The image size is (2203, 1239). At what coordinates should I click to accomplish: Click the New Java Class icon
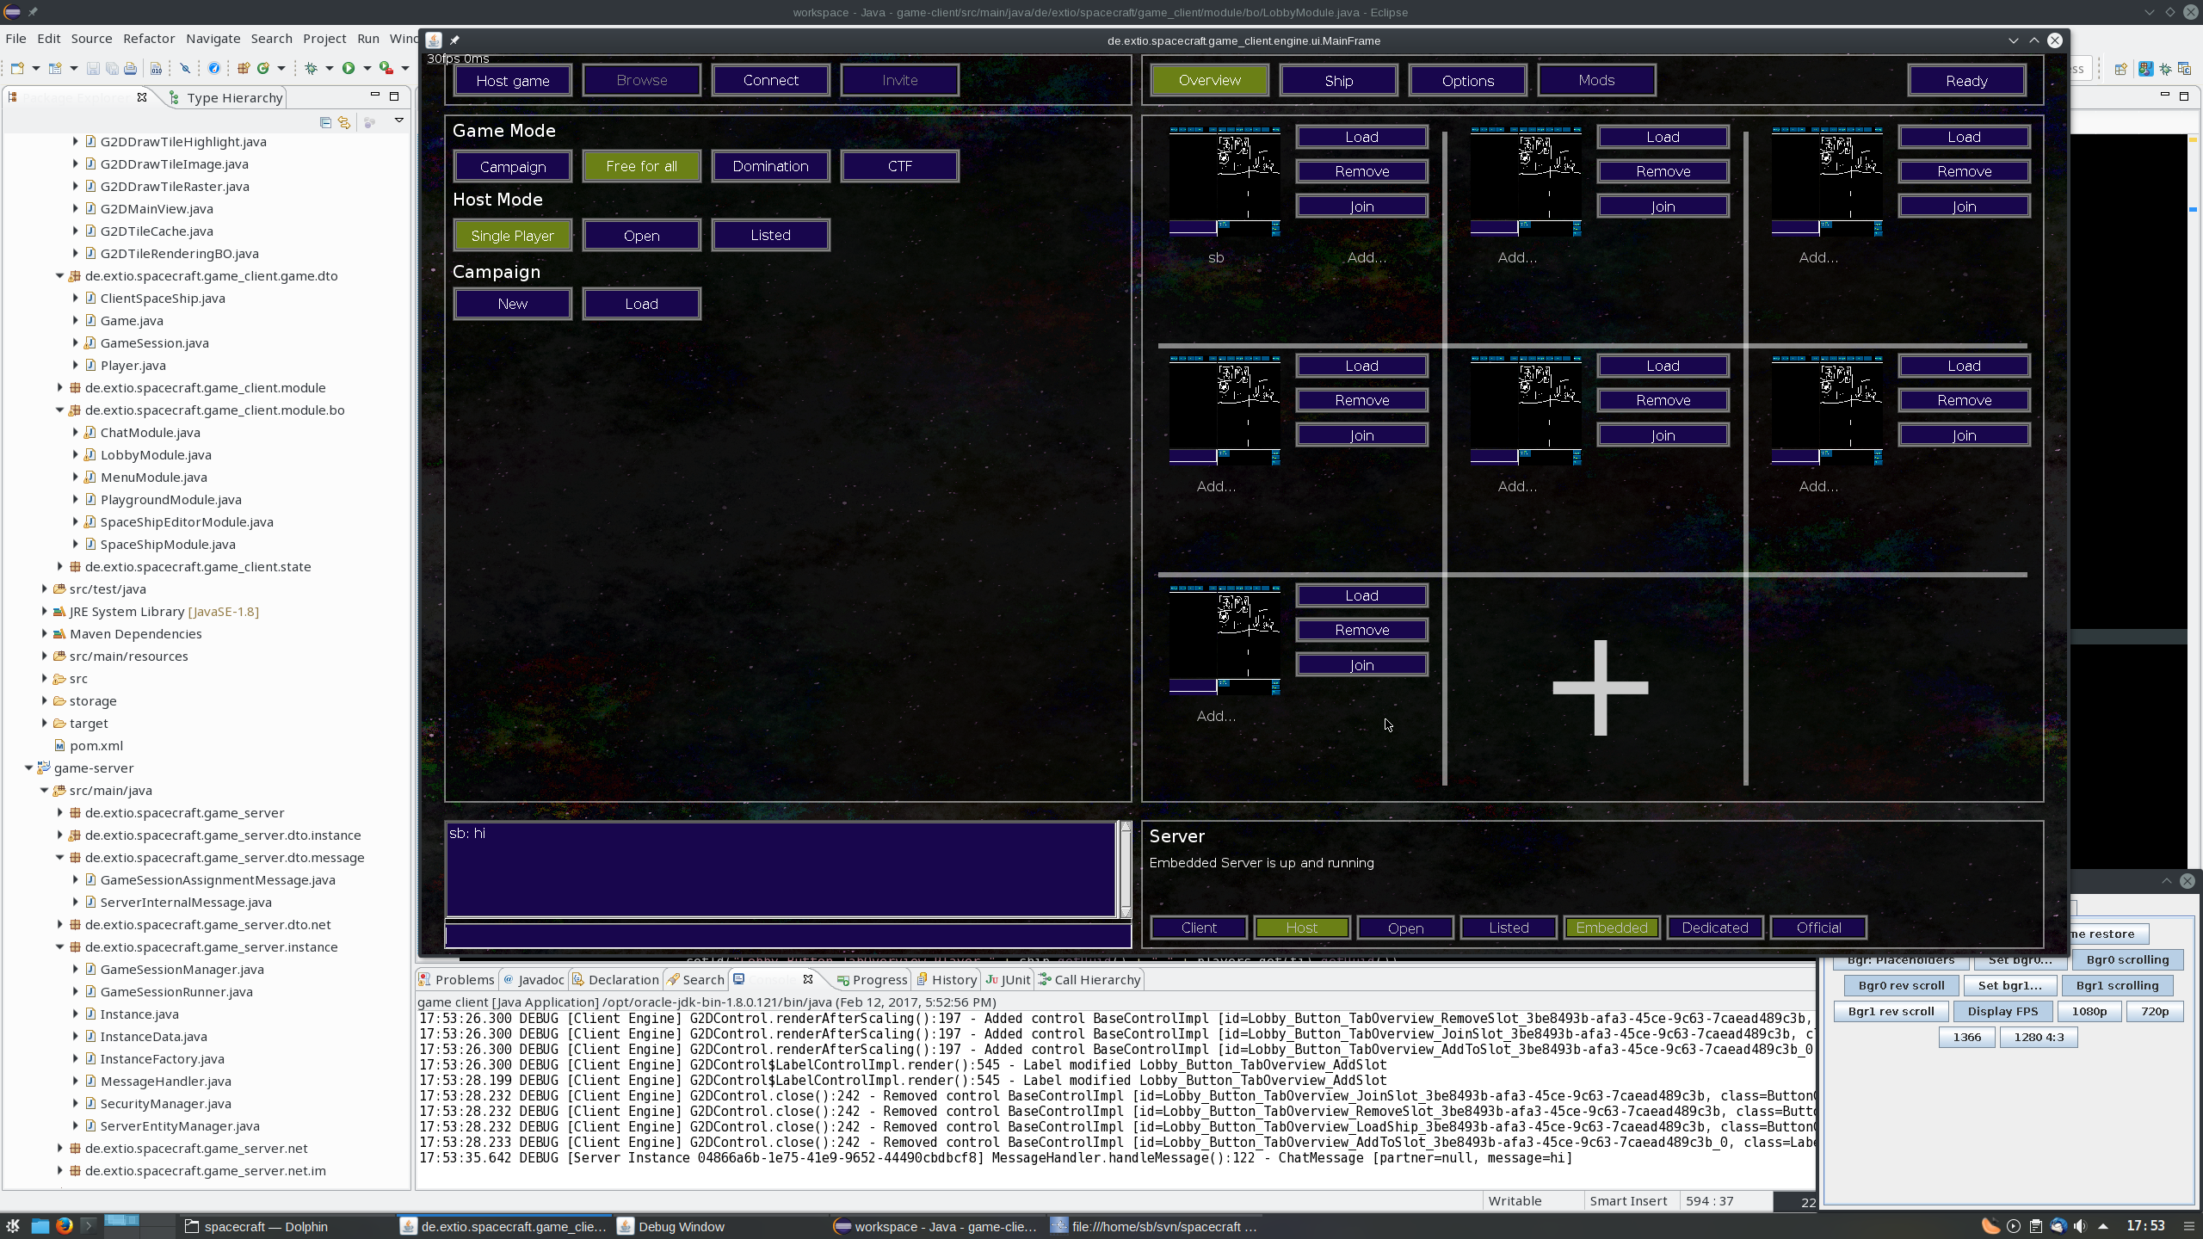(263, 68)
